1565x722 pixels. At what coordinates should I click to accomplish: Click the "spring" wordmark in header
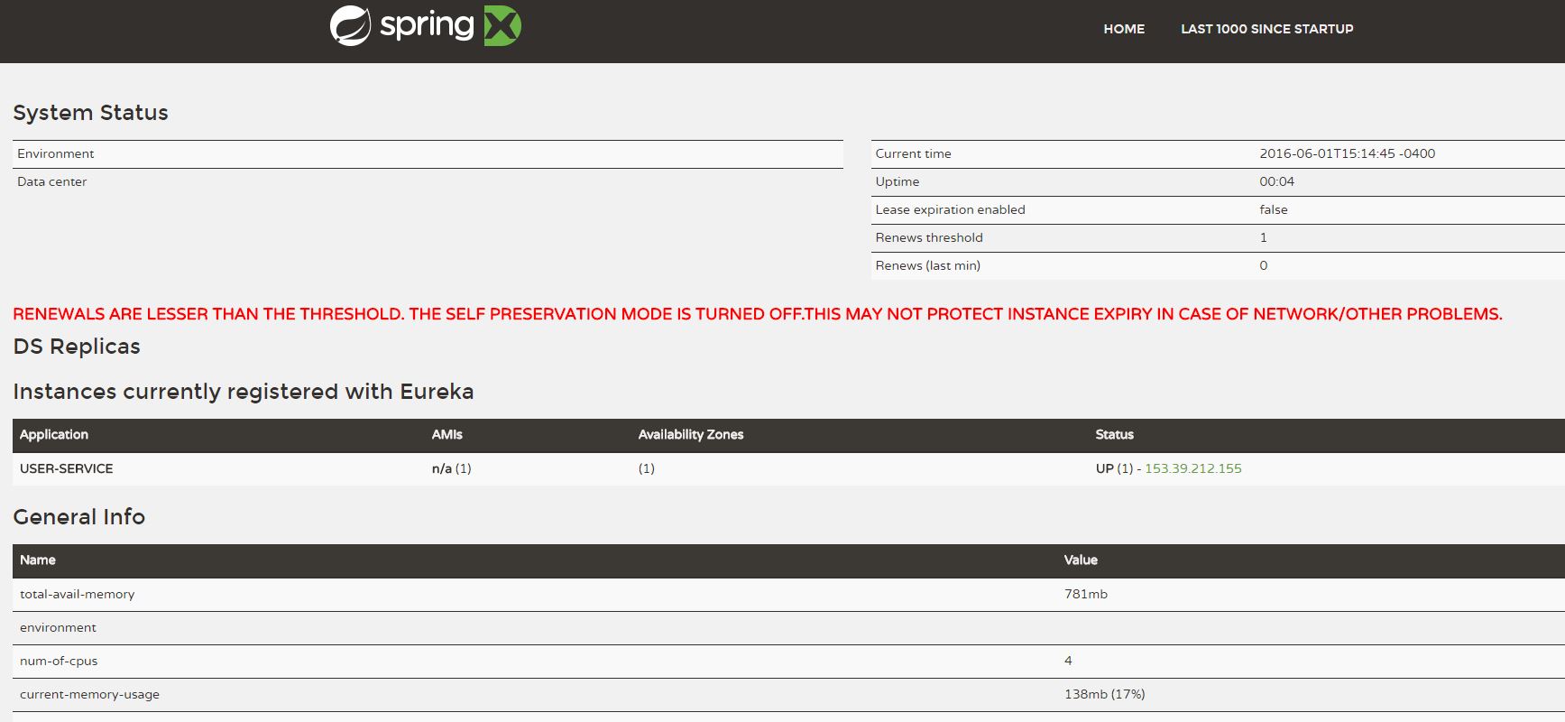pyautogui.click(x=427, y=26)
